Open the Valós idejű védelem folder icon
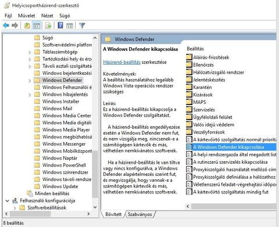Screen dimensions: 279x227 [x=189, y=125]
